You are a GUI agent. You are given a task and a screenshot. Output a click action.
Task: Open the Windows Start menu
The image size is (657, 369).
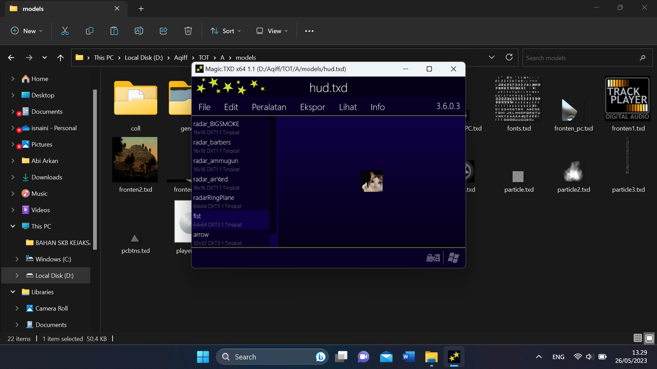click(203, 357)
